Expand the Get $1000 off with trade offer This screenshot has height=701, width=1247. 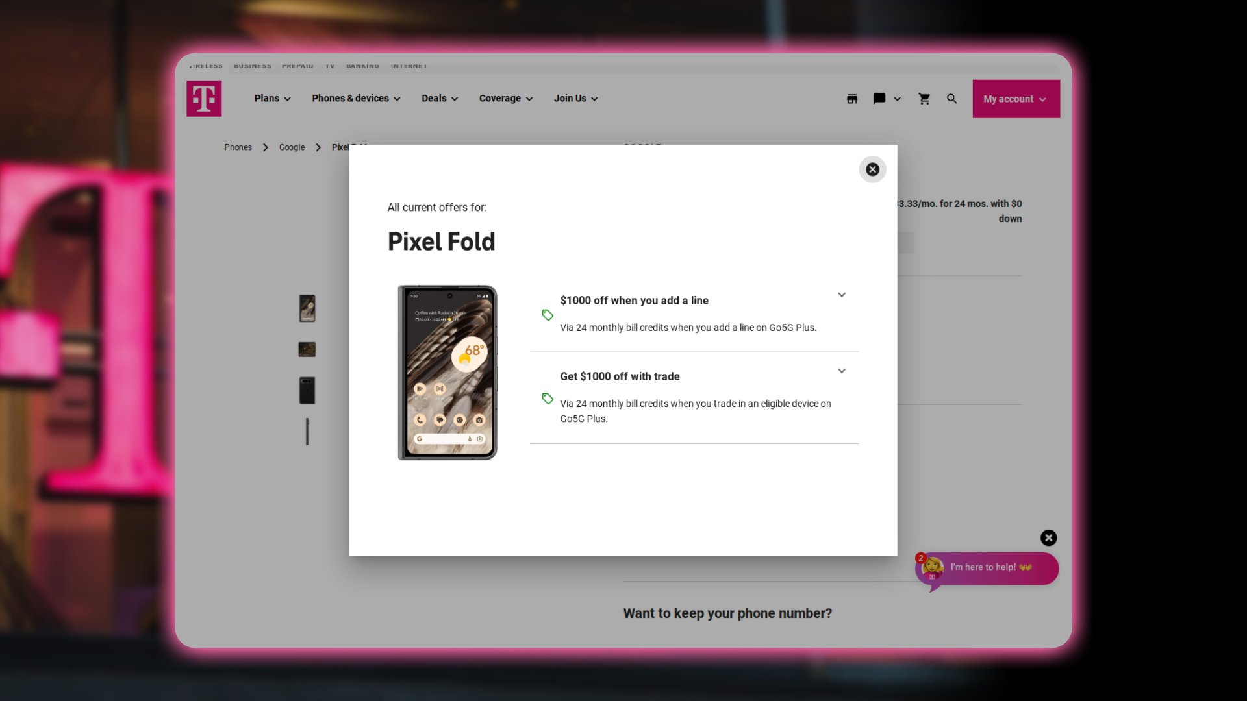click(x=842, y=371)
